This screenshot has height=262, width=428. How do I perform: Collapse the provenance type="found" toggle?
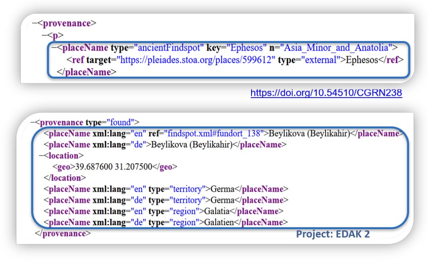(33, 122)
